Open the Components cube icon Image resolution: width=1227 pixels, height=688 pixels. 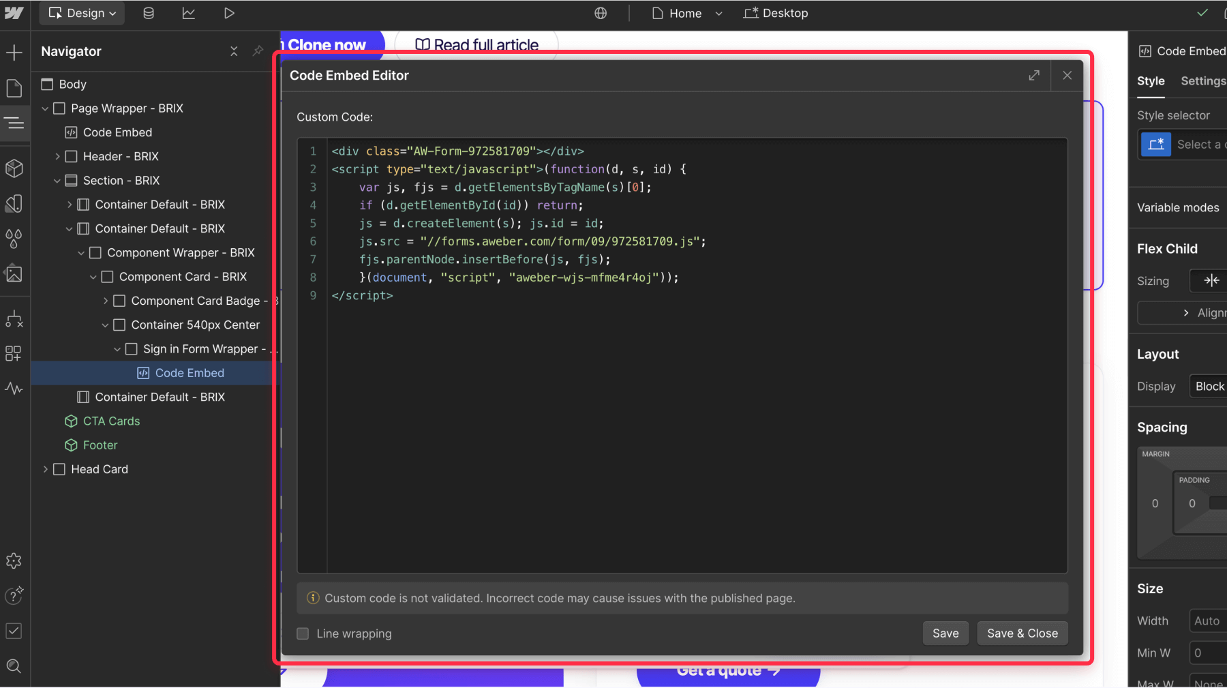coord(14,168)
